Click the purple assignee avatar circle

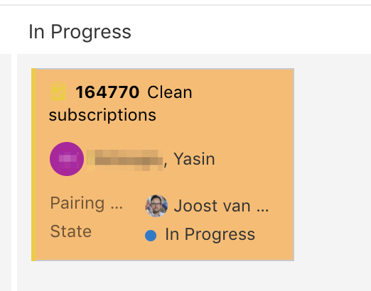point(67,159)
